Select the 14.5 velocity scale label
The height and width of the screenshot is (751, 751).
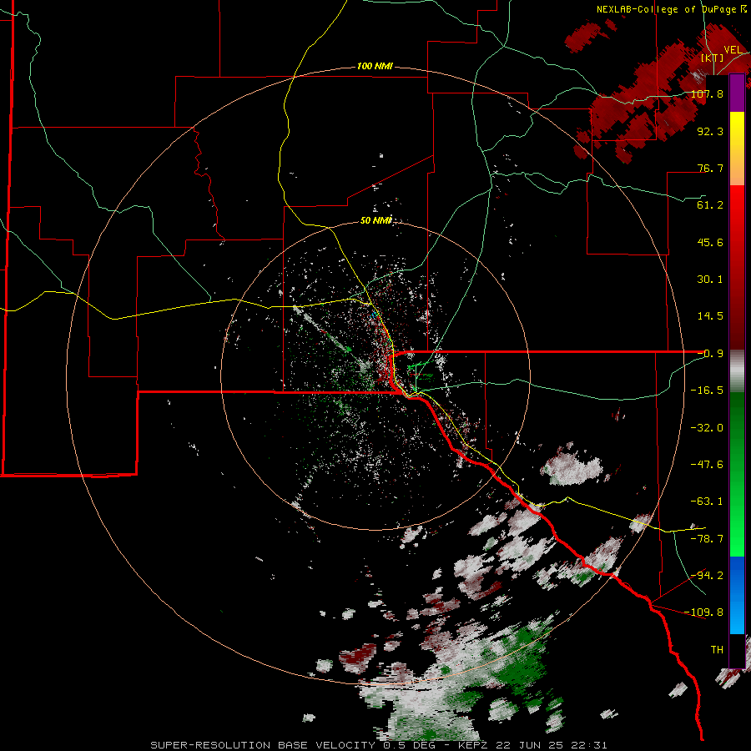coord(710,316)
